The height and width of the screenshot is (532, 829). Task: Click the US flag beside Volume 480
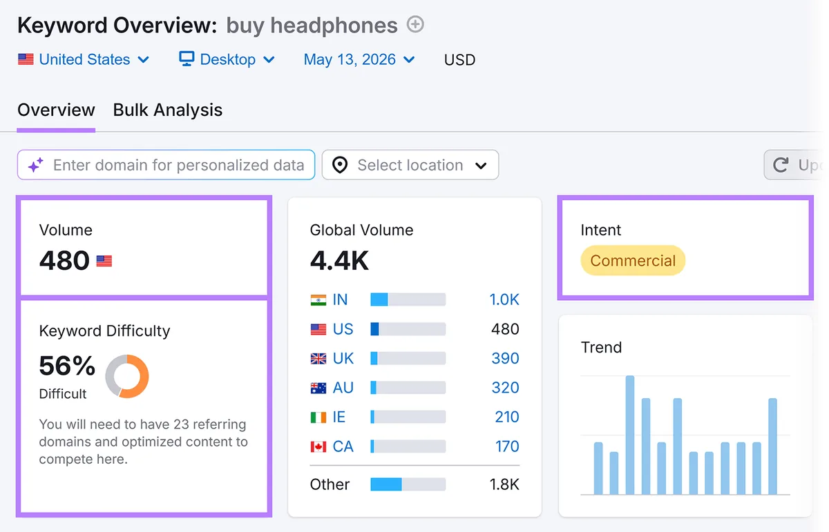104,262
